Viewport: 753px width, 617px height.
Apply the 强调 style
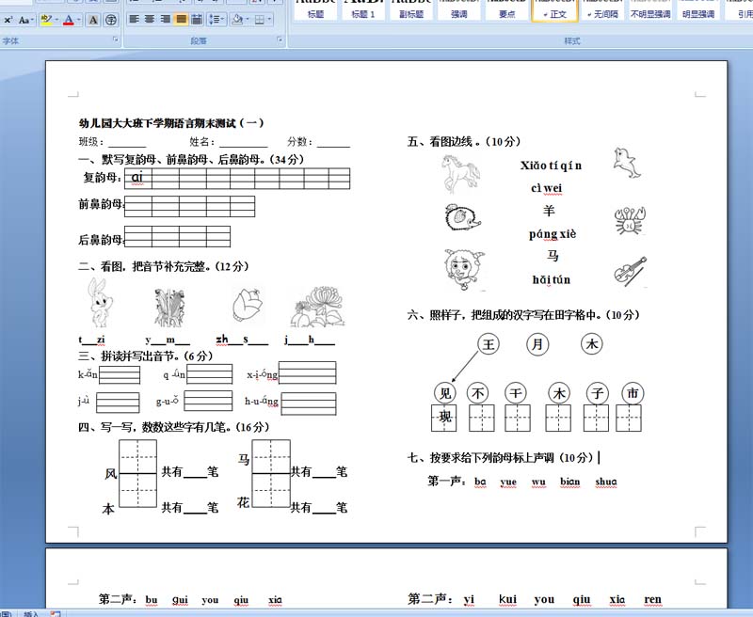click(459, 10)
